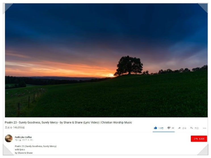Viewport: 211px width, 158px height.
Task: Click the "with lyrics" description line
Action: [x=20, y=149]
